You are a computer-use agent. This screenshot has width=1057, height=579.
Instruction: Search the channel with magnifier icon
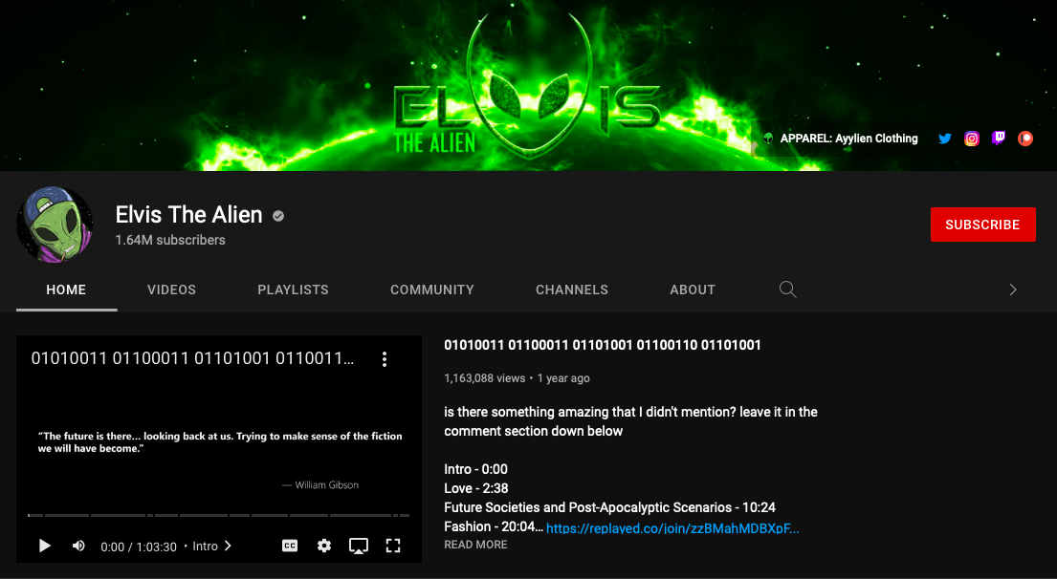coord(788,289)
